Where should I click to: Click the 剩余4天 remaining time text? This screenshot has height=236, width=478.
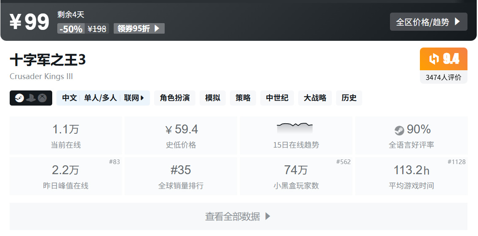coord(71,14)
